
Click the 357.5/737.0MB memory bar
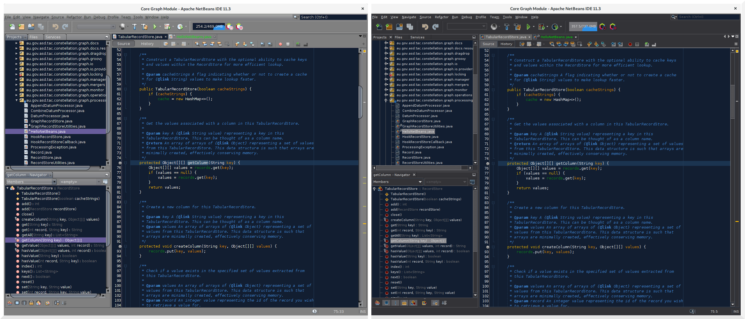(x=583, y=26)
